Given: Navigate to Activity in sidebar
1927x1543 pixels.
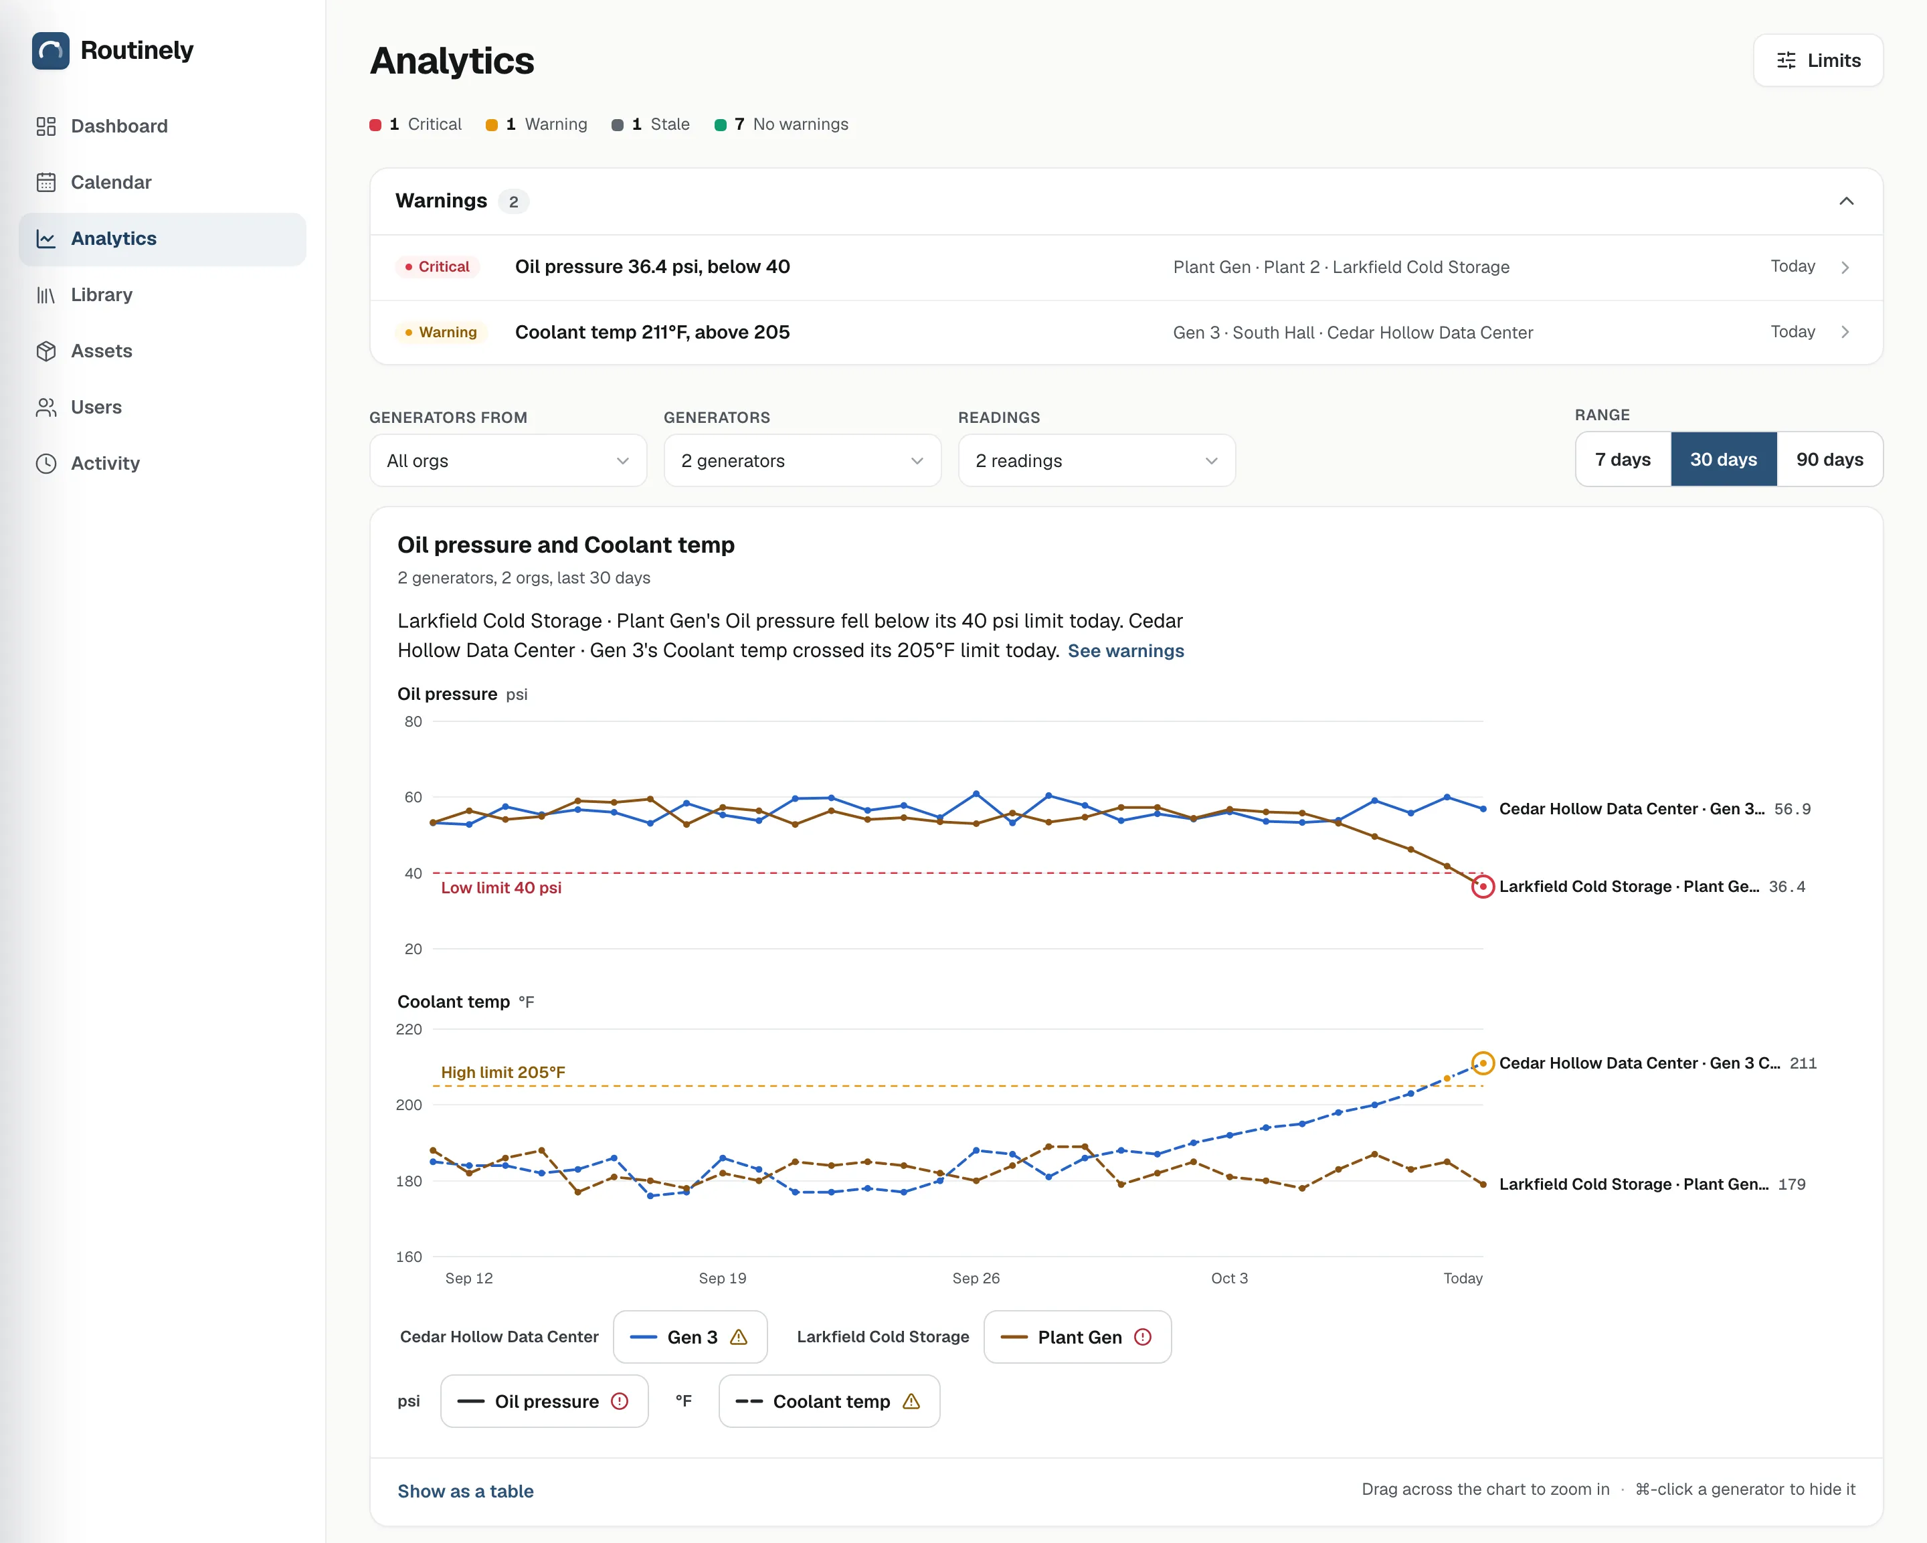Looking at the screenshot, I should coord(162,464).
